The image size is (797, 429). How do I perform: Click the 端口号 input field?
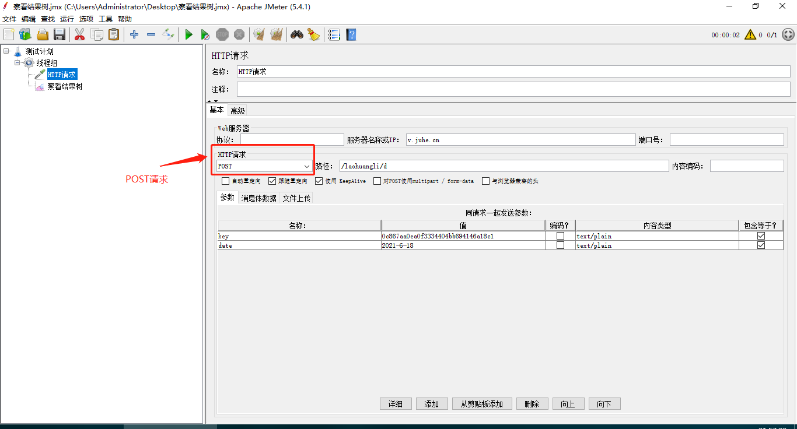tap(727, 140)
